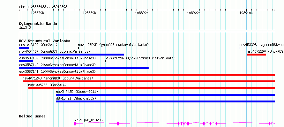Click the 108890k ruler tick label

(x=142, y=13)
